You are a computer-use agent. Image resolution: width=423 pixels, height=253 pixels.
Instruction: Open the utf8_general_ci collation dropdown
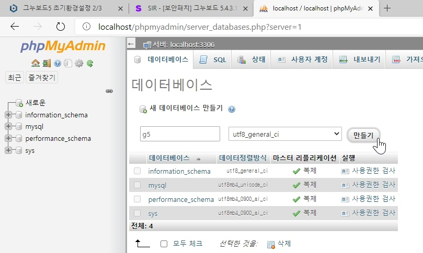click(285, 134)
